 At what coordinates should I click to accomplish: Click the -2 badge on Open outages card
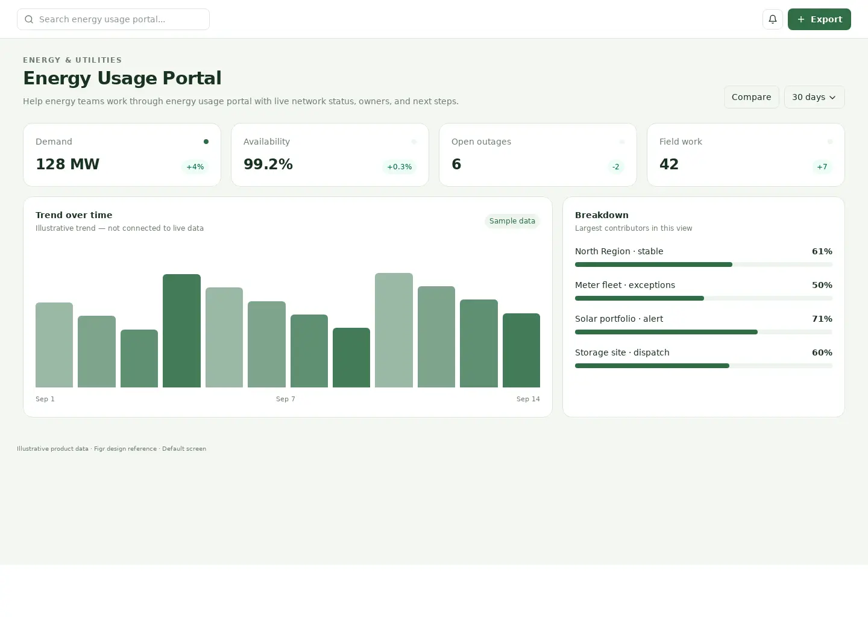coord(615,167)
